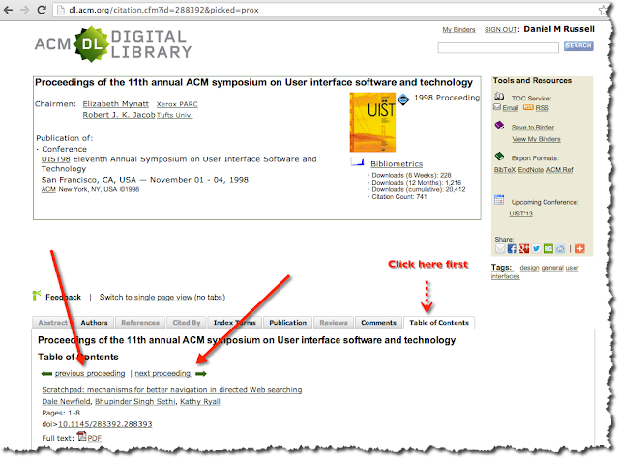Export citation as EndNote
This screenshot has height=458, width=619.
(531, 170)
